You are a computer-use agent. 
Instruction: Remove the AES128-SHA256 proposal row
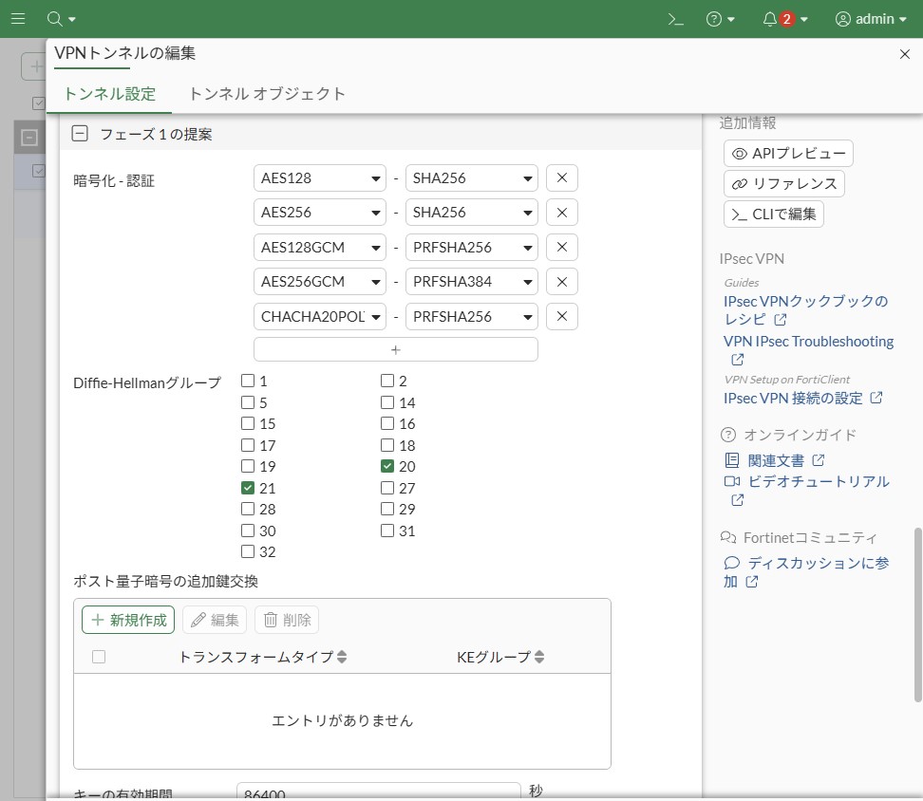(x=561, y=178)
